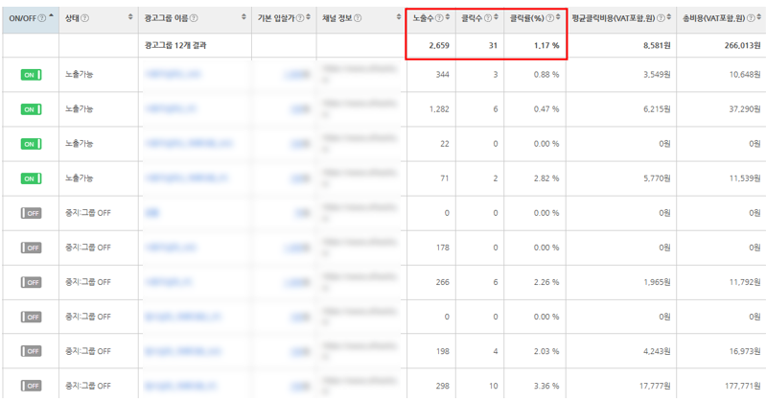Sort by 상태 using its sort arrows
This screenshot has height=402, width=766.
(131, 17)
